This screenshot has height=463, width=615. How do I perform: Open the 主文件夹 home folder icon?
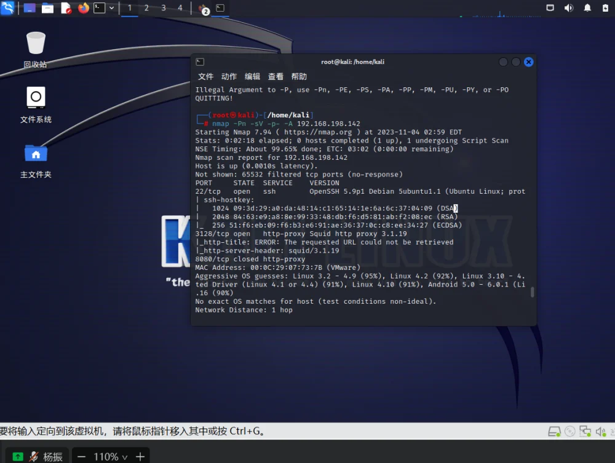36,162
